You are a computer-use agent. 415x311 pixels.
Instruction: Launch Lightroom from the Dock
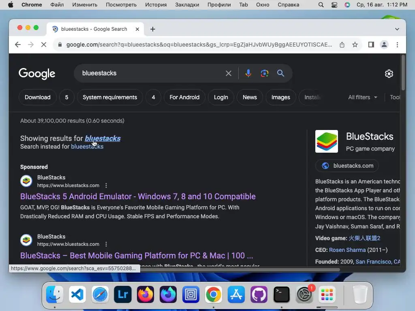tap(123, 294)
